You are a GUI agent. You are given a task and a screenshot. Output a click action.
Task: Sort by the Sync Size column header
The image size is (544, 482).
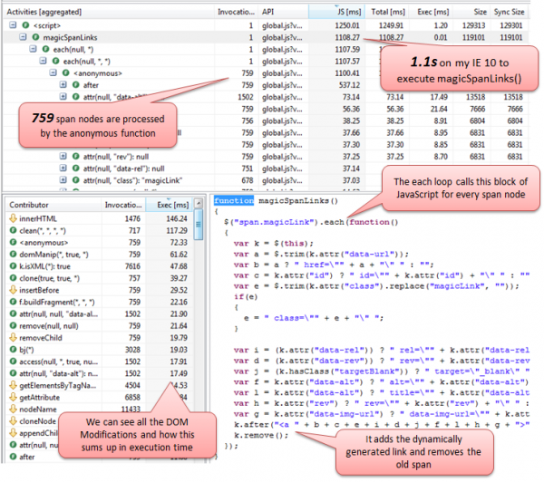tap(509, 12)
